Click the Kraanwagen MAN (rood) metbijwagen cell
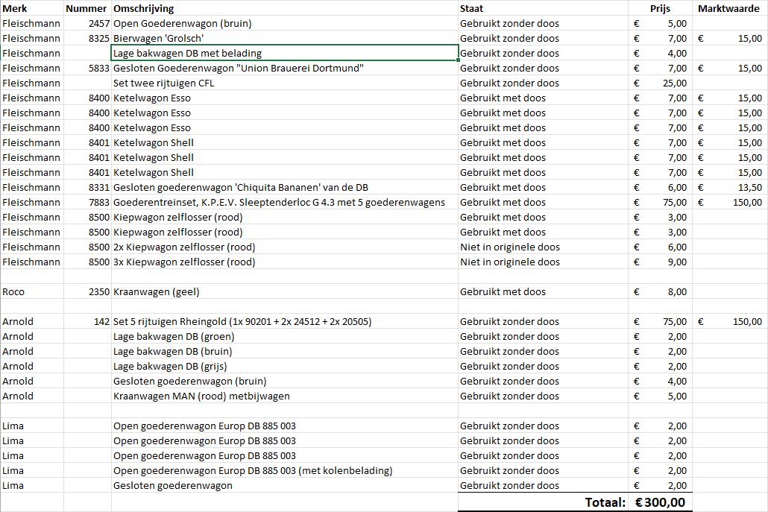Viewport: 768px width, 512px height. click(285, 396)
